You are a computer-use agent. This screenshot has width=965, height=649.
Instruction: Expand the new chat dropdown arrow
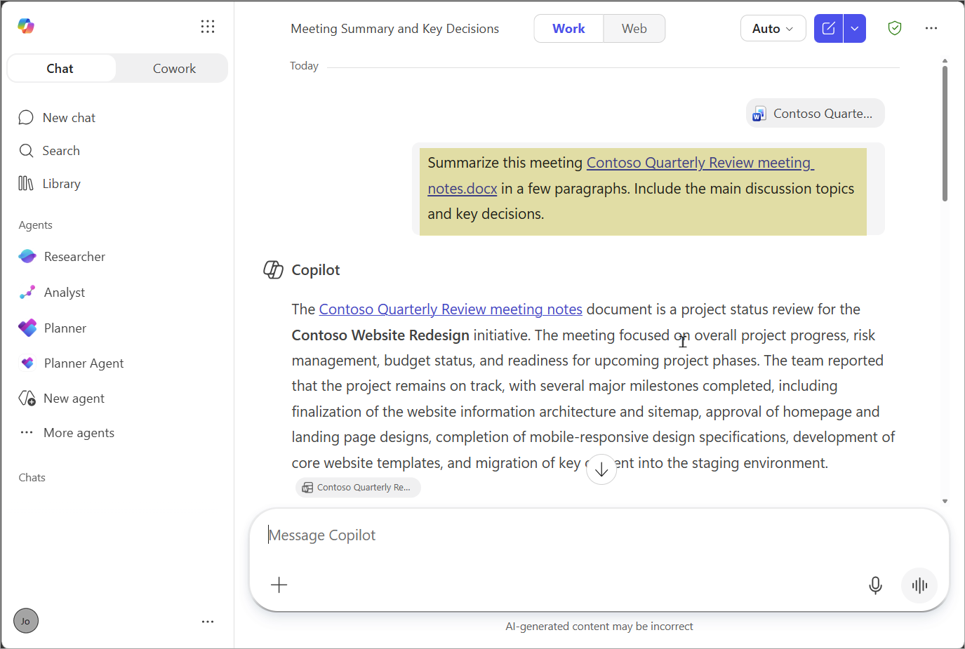(855, 29)
